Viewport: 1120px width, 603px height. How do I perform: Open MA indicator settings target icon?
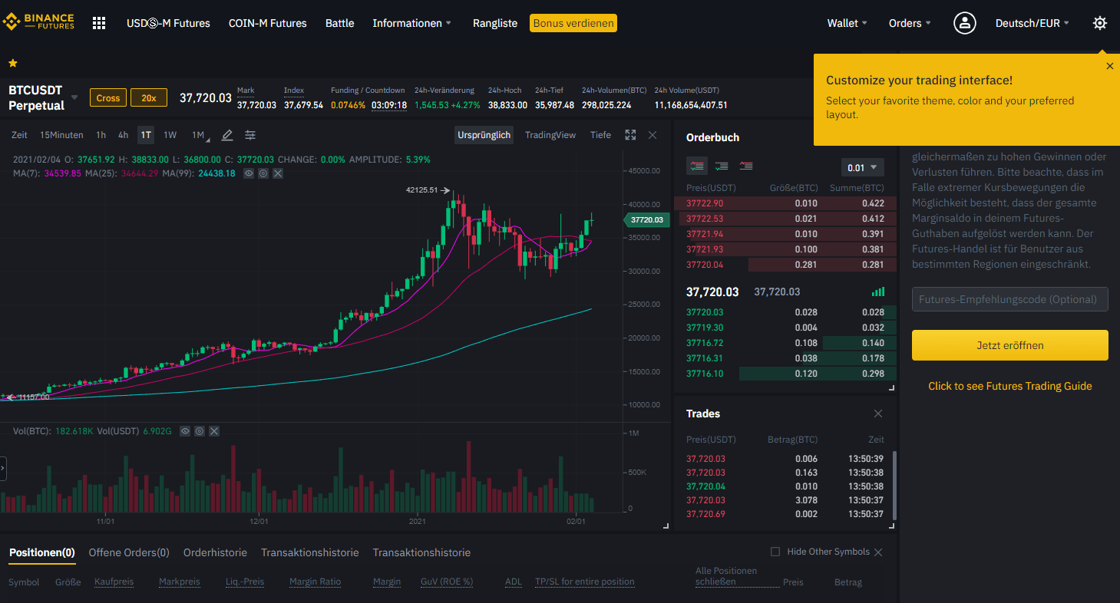(263, 173)
